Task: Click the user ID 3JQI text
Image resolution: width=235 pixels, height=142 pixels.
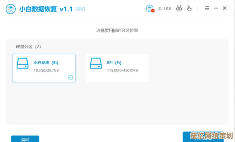Action: point(164,9)
